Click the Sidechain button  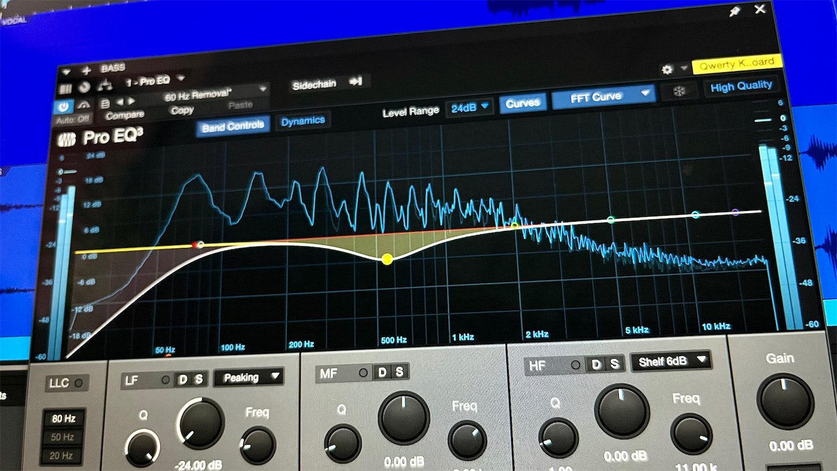pos(314,85)
